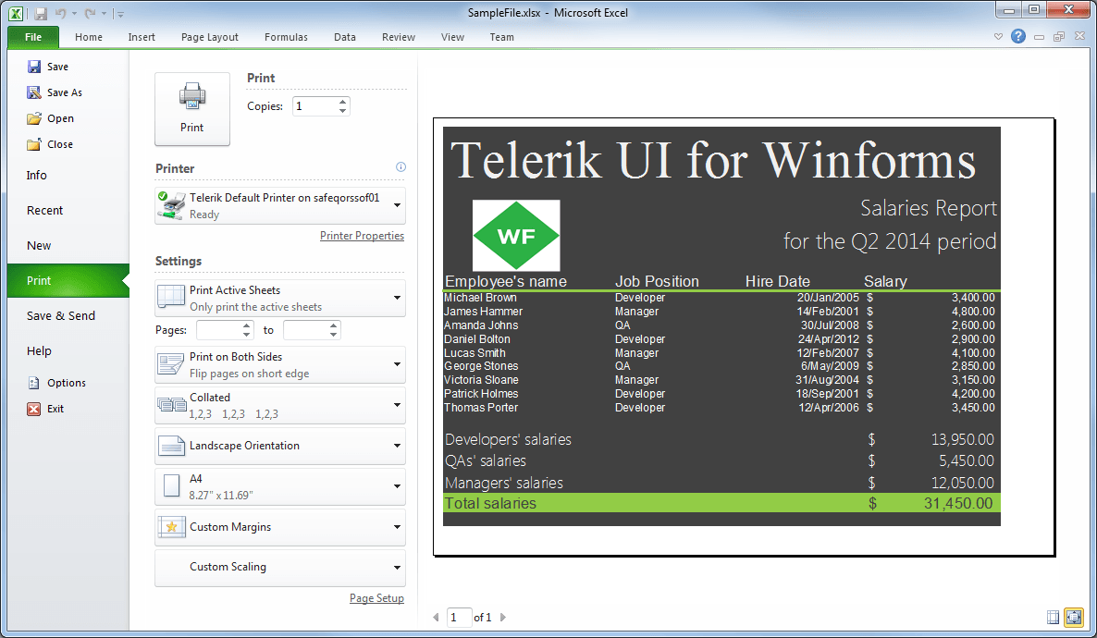Viewport: 1097px width, 638px height.
Task: Minimize the workbook window icon
Action: tap(1039, 37)
